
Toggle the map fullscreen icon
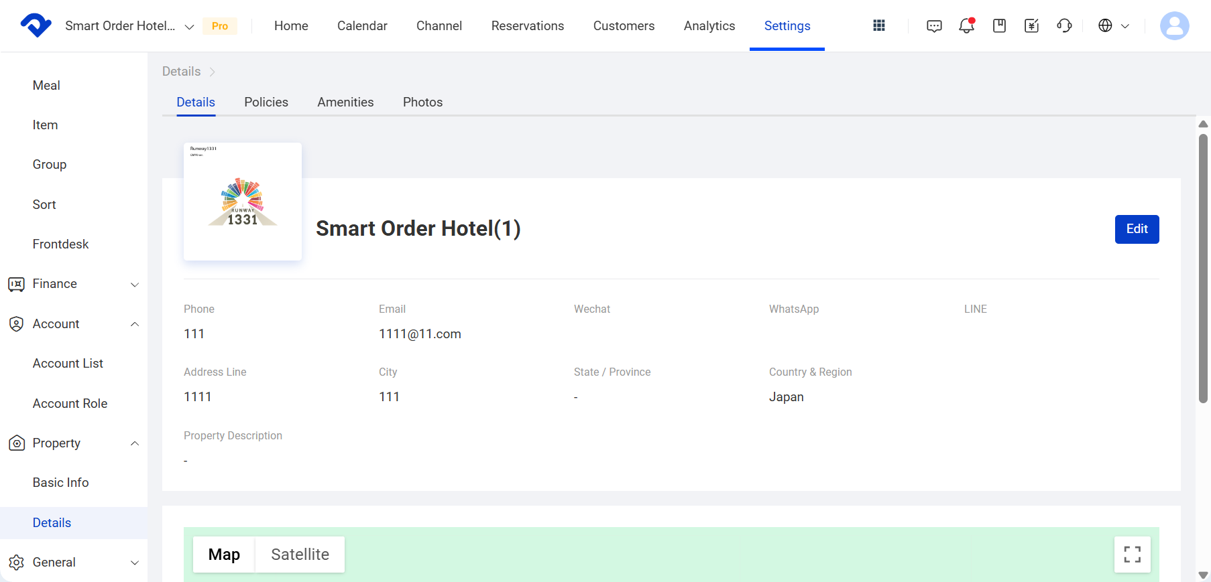1132,554
